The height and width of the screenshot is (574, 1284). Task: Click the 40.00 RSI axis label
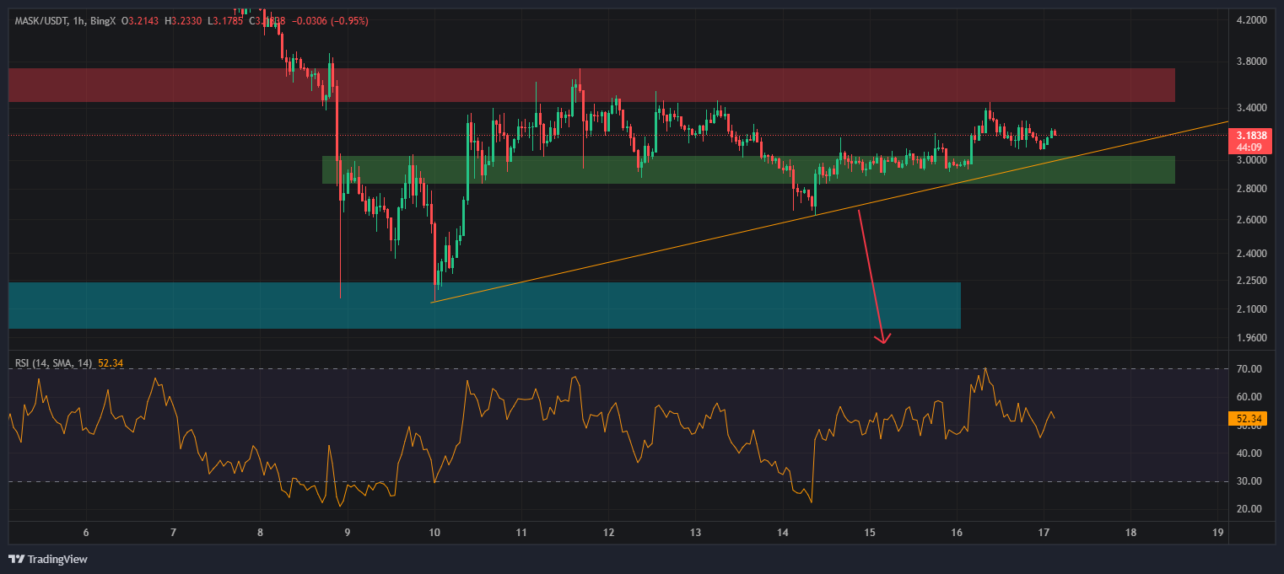[x=1249, y=453]
